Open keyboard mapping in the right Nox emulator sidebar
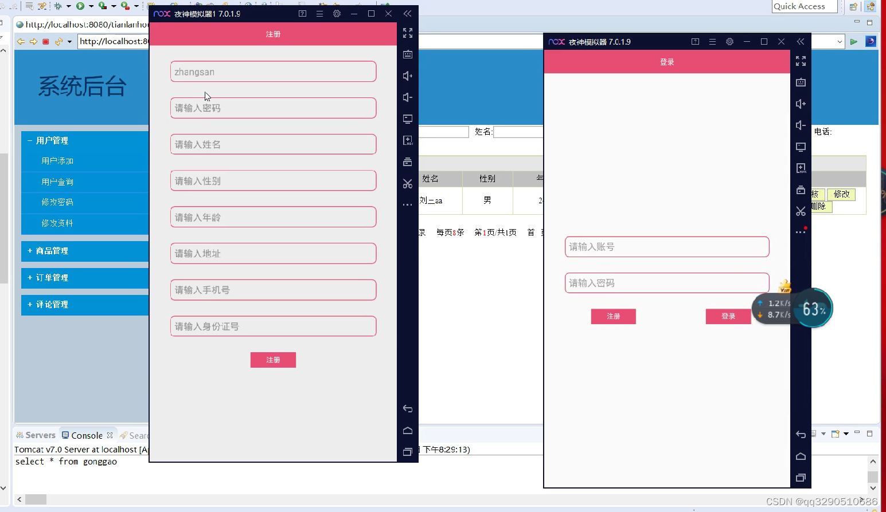The height and width of the screenshot is (512, 886). (x=801, y=82)
